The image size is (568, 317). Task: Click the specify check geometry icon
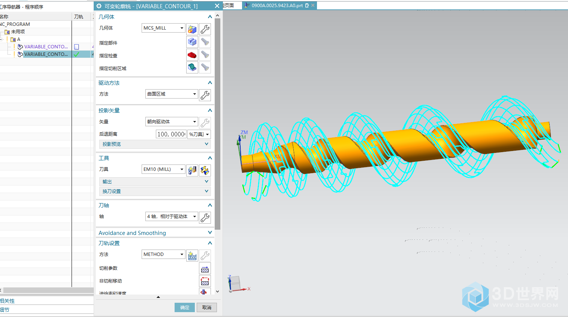click(192, 55)
